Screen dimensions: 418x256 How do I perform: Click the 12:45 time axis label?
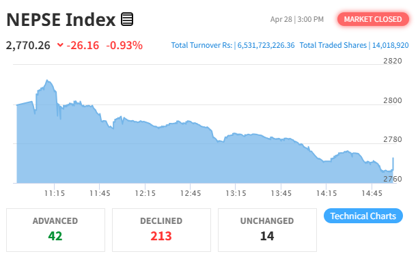pyautogui.click(x=191, y=193)
